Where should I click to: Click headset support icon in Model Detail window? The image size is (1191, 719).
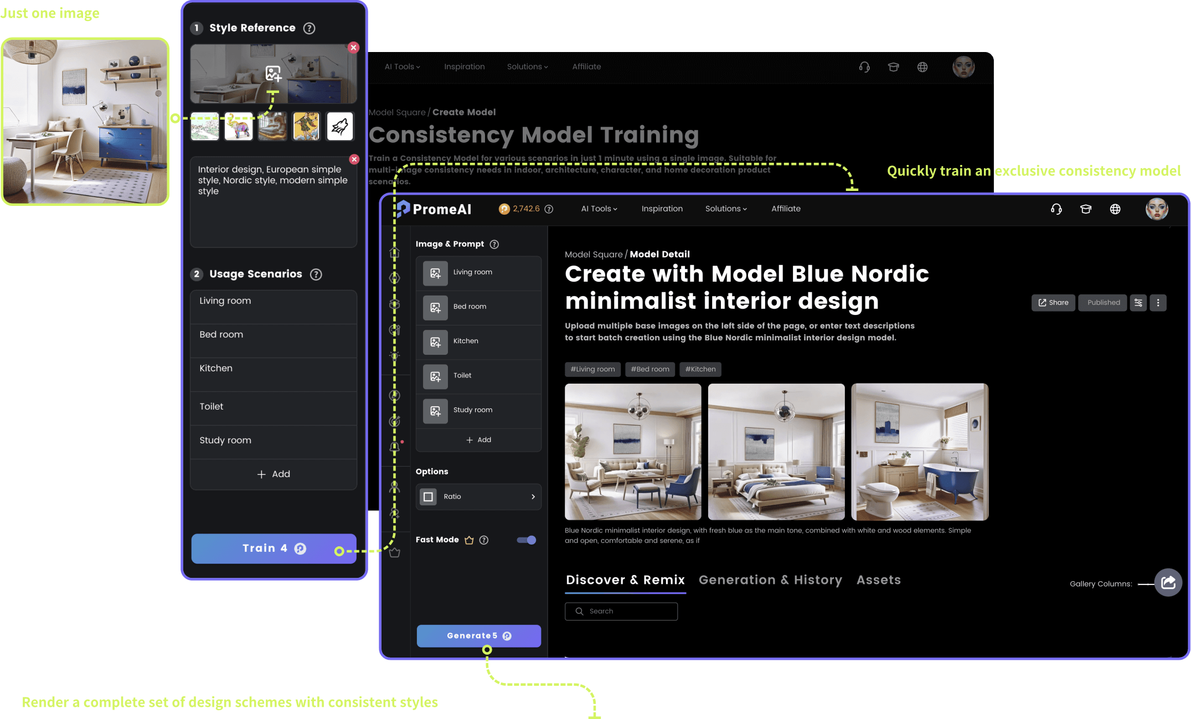click(1056, 209)
